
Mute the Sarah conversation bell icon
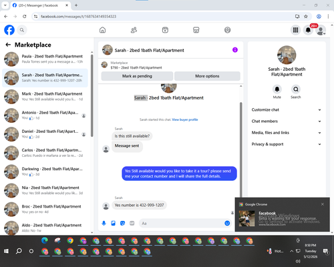click(277, 89)
